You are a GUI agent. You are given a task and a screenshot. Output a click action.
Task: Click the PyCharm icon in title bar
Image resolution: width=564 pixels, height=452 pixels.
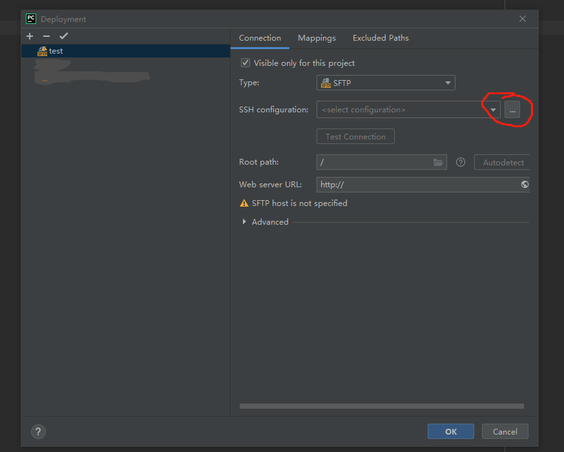coord(31,19)
